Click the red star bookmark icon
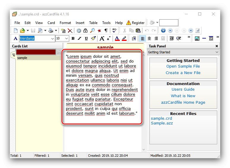This screenshot has width=230, height=168. click(99, 31)
